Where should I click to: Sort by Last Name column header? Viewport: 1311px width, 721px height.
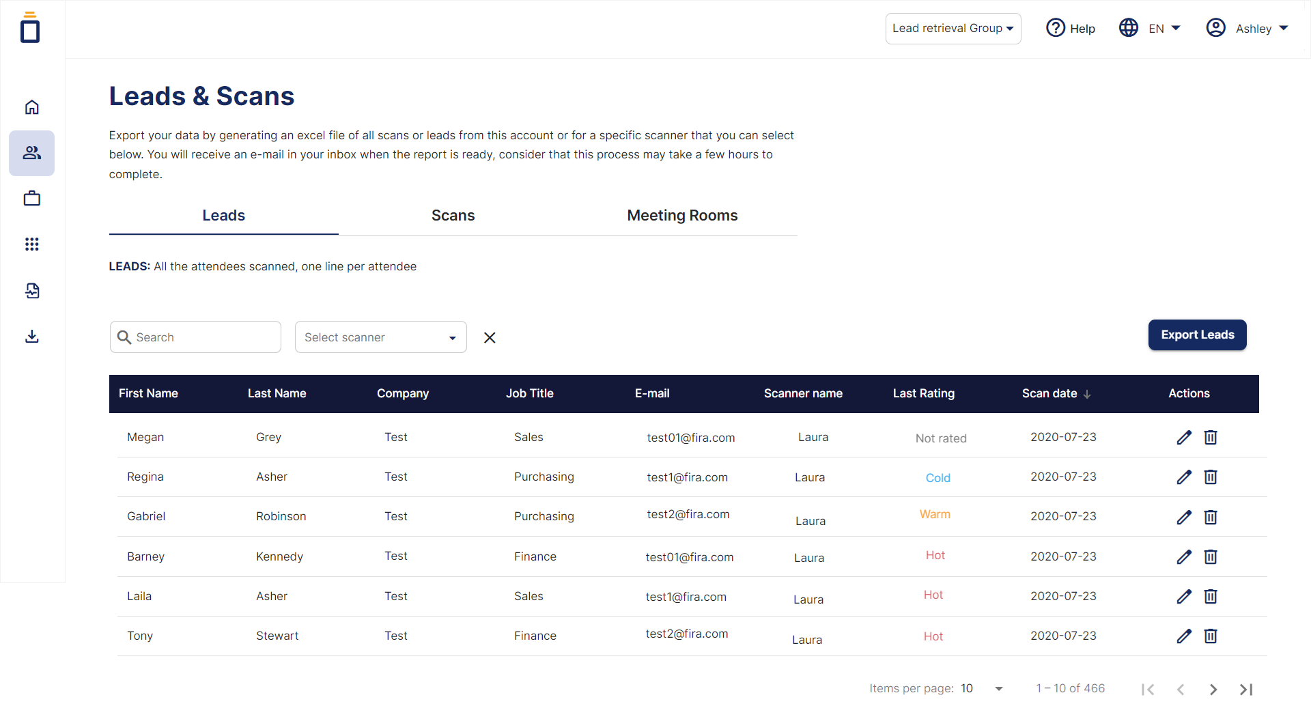(x=277, y=394)
